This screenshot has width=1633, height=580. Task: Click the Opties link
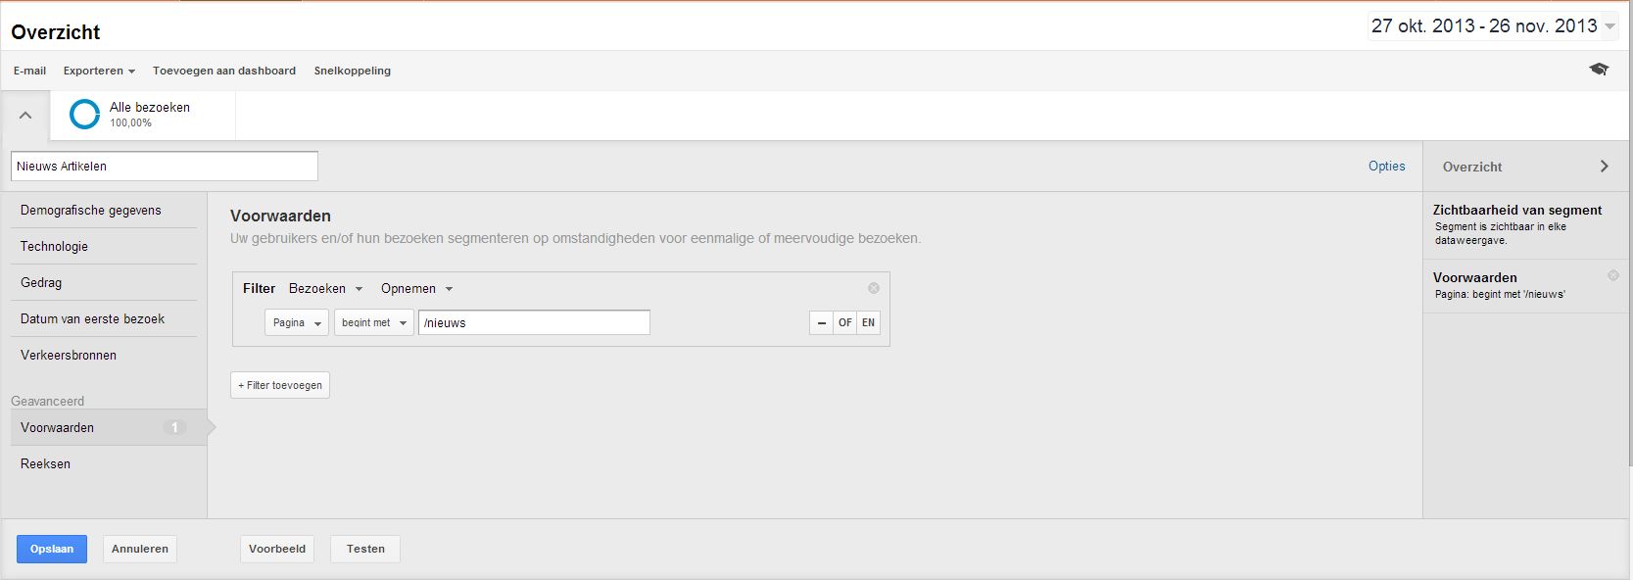tap(1386, 167)
